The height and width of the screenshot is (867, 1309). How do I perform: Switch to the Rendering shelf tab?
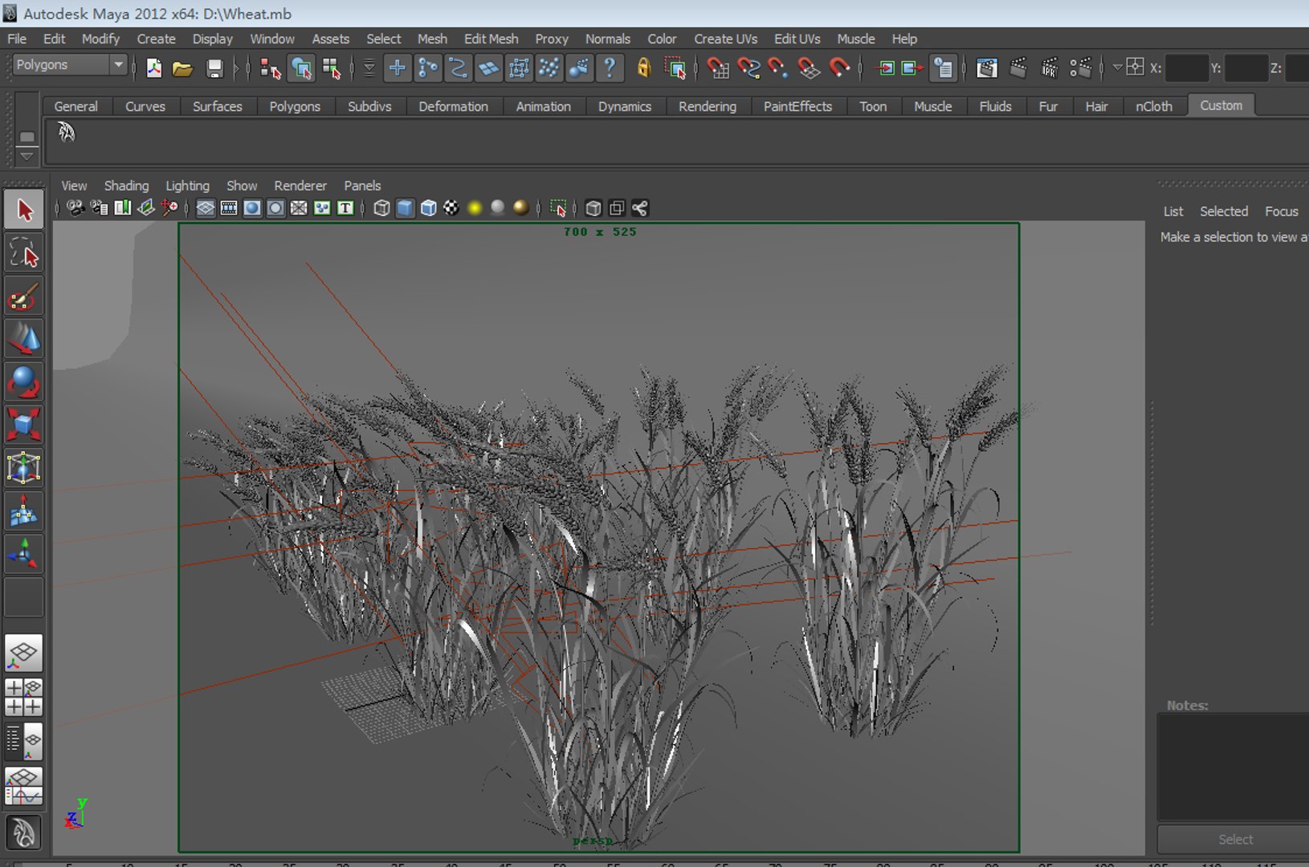pos(707,106)
